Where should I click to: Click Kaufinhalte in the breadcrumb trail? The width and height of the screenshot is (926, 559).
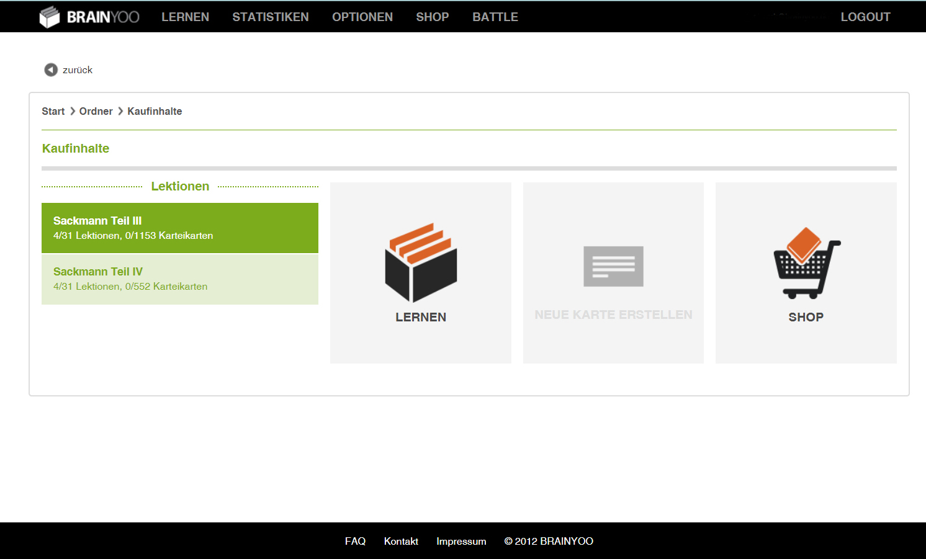pos(155,112)
